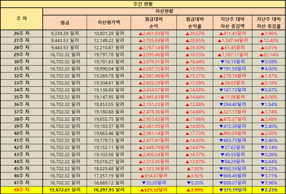This screenshot has width=286, height=194.
Task: Select the 자산현황 header cell
Action: pyautogui.click(x=164, y=11)
